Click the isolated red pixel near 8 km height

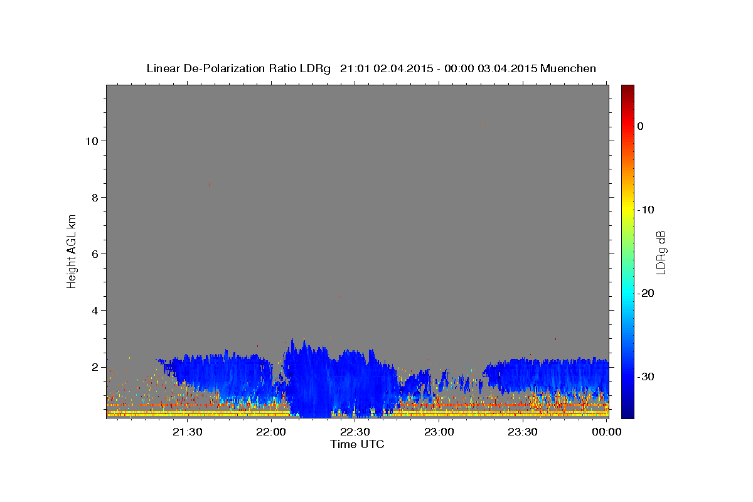210,184
